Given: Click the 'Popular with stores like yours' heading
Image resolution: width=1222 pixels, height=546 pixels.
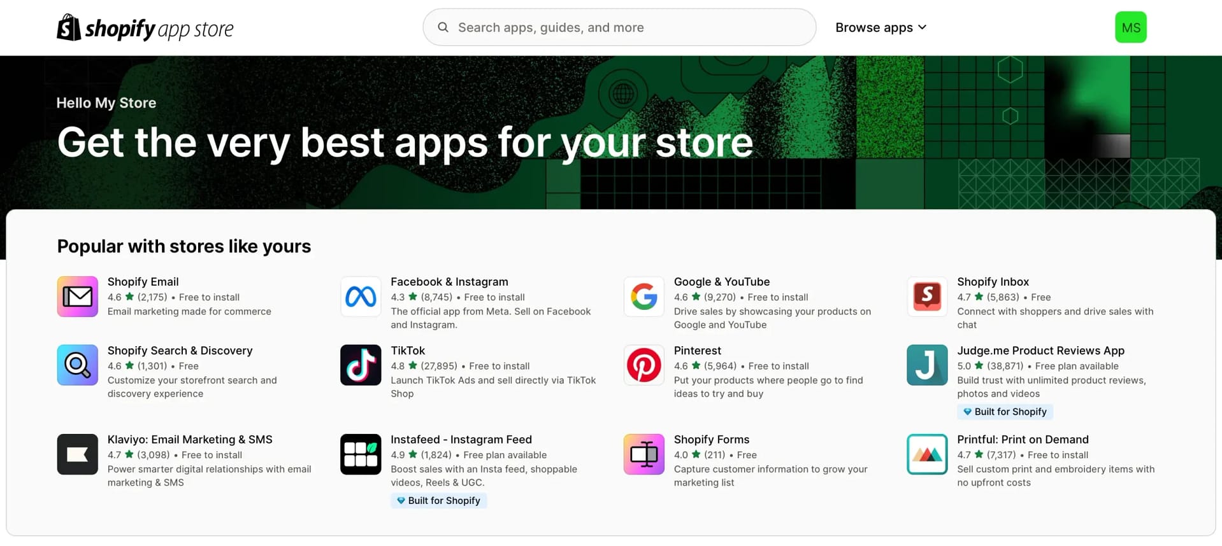Looking at the screenshot, I should tap(184, 246).
